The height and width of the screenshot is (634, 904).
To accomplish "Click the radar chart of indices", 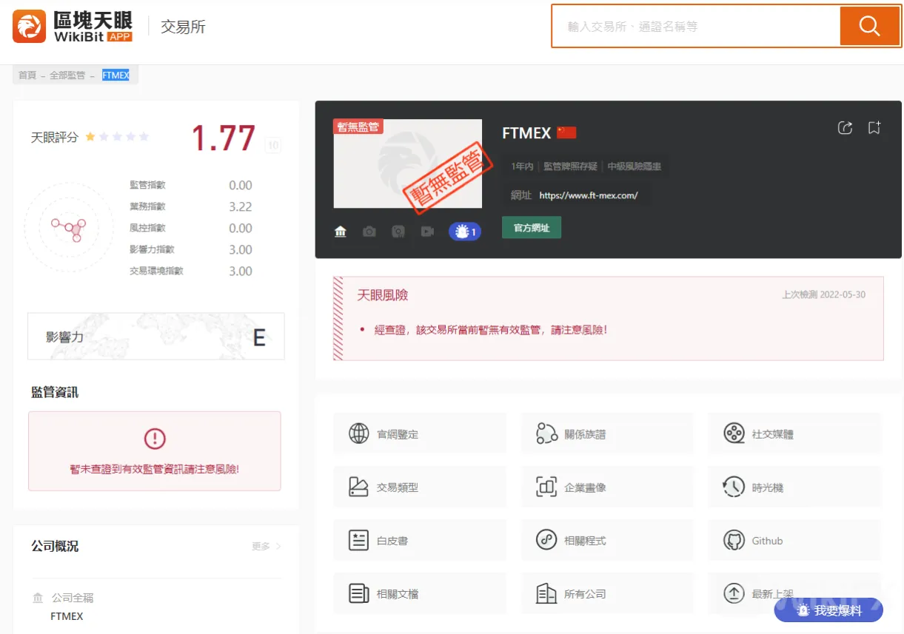I will click(x=67, y=229).
